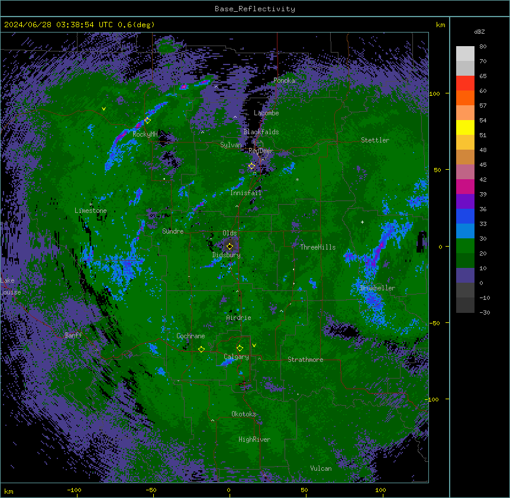Click the 2024/06/28 03:38:54 UTC timestamp
The image size is (510, 498).
[59, 25]
